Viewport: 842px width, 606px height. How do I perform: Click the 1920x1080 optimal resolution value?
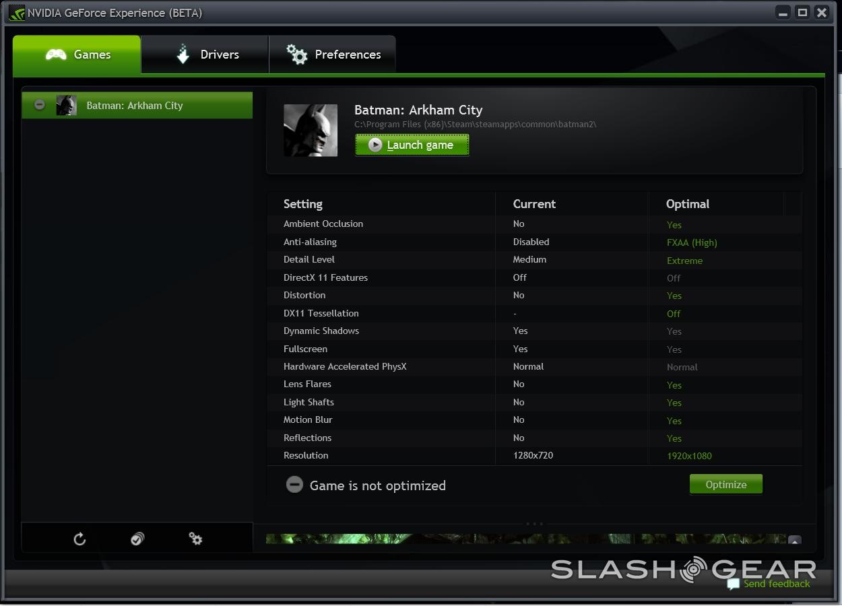[689, 456]
